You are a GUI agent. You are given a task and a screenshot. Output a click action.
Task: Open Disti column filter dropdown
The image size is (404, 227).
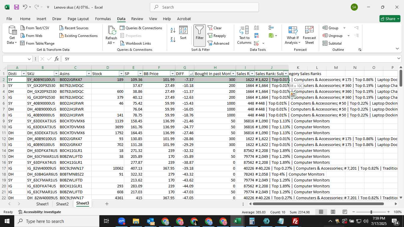24,74
